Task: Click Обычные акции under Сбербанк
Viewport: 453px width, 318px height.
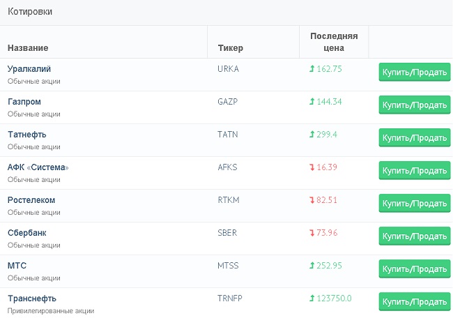Action: 34,245
